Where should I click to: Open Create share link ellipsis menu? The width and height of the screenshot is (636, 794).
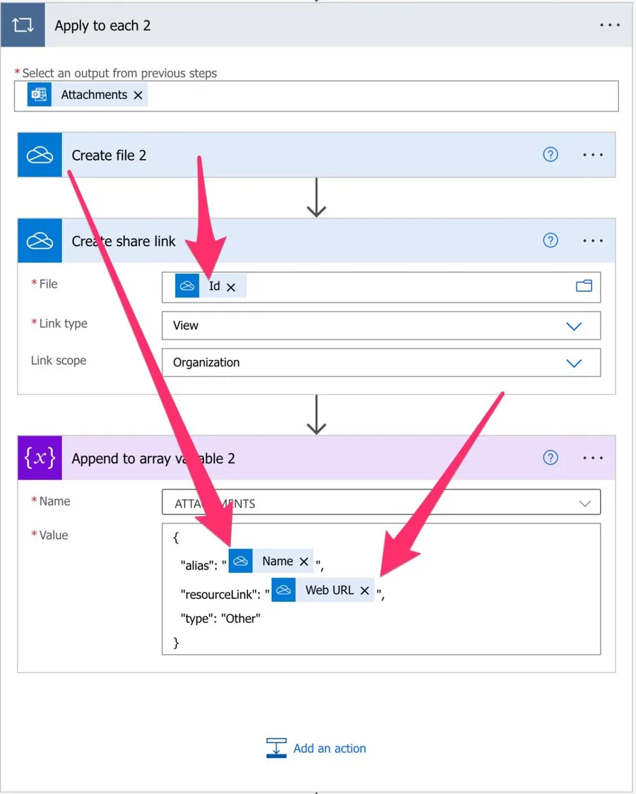[x=593, y=240]
